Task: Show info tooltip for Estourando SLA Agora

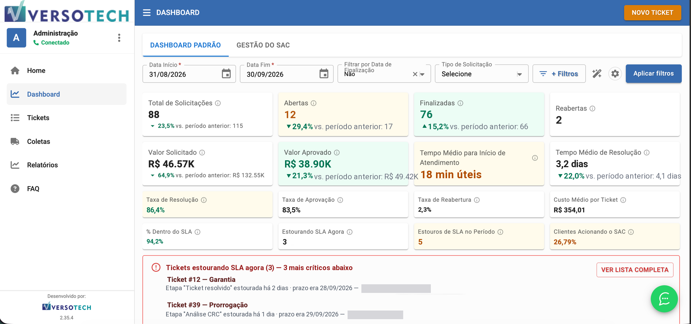Action: [x=350, y=232]
